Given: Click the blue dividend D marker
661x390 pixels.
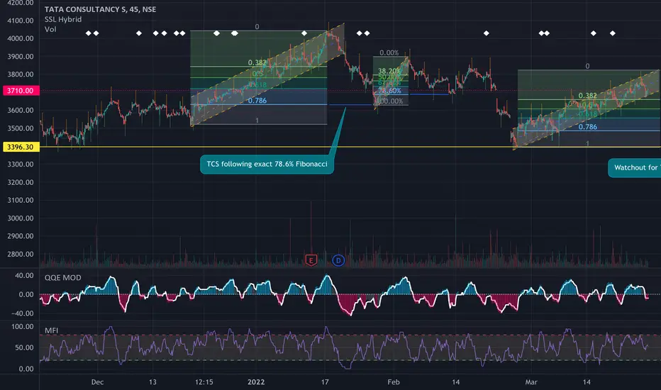Looking at the screenshot, I should click(x=338, y=260).
